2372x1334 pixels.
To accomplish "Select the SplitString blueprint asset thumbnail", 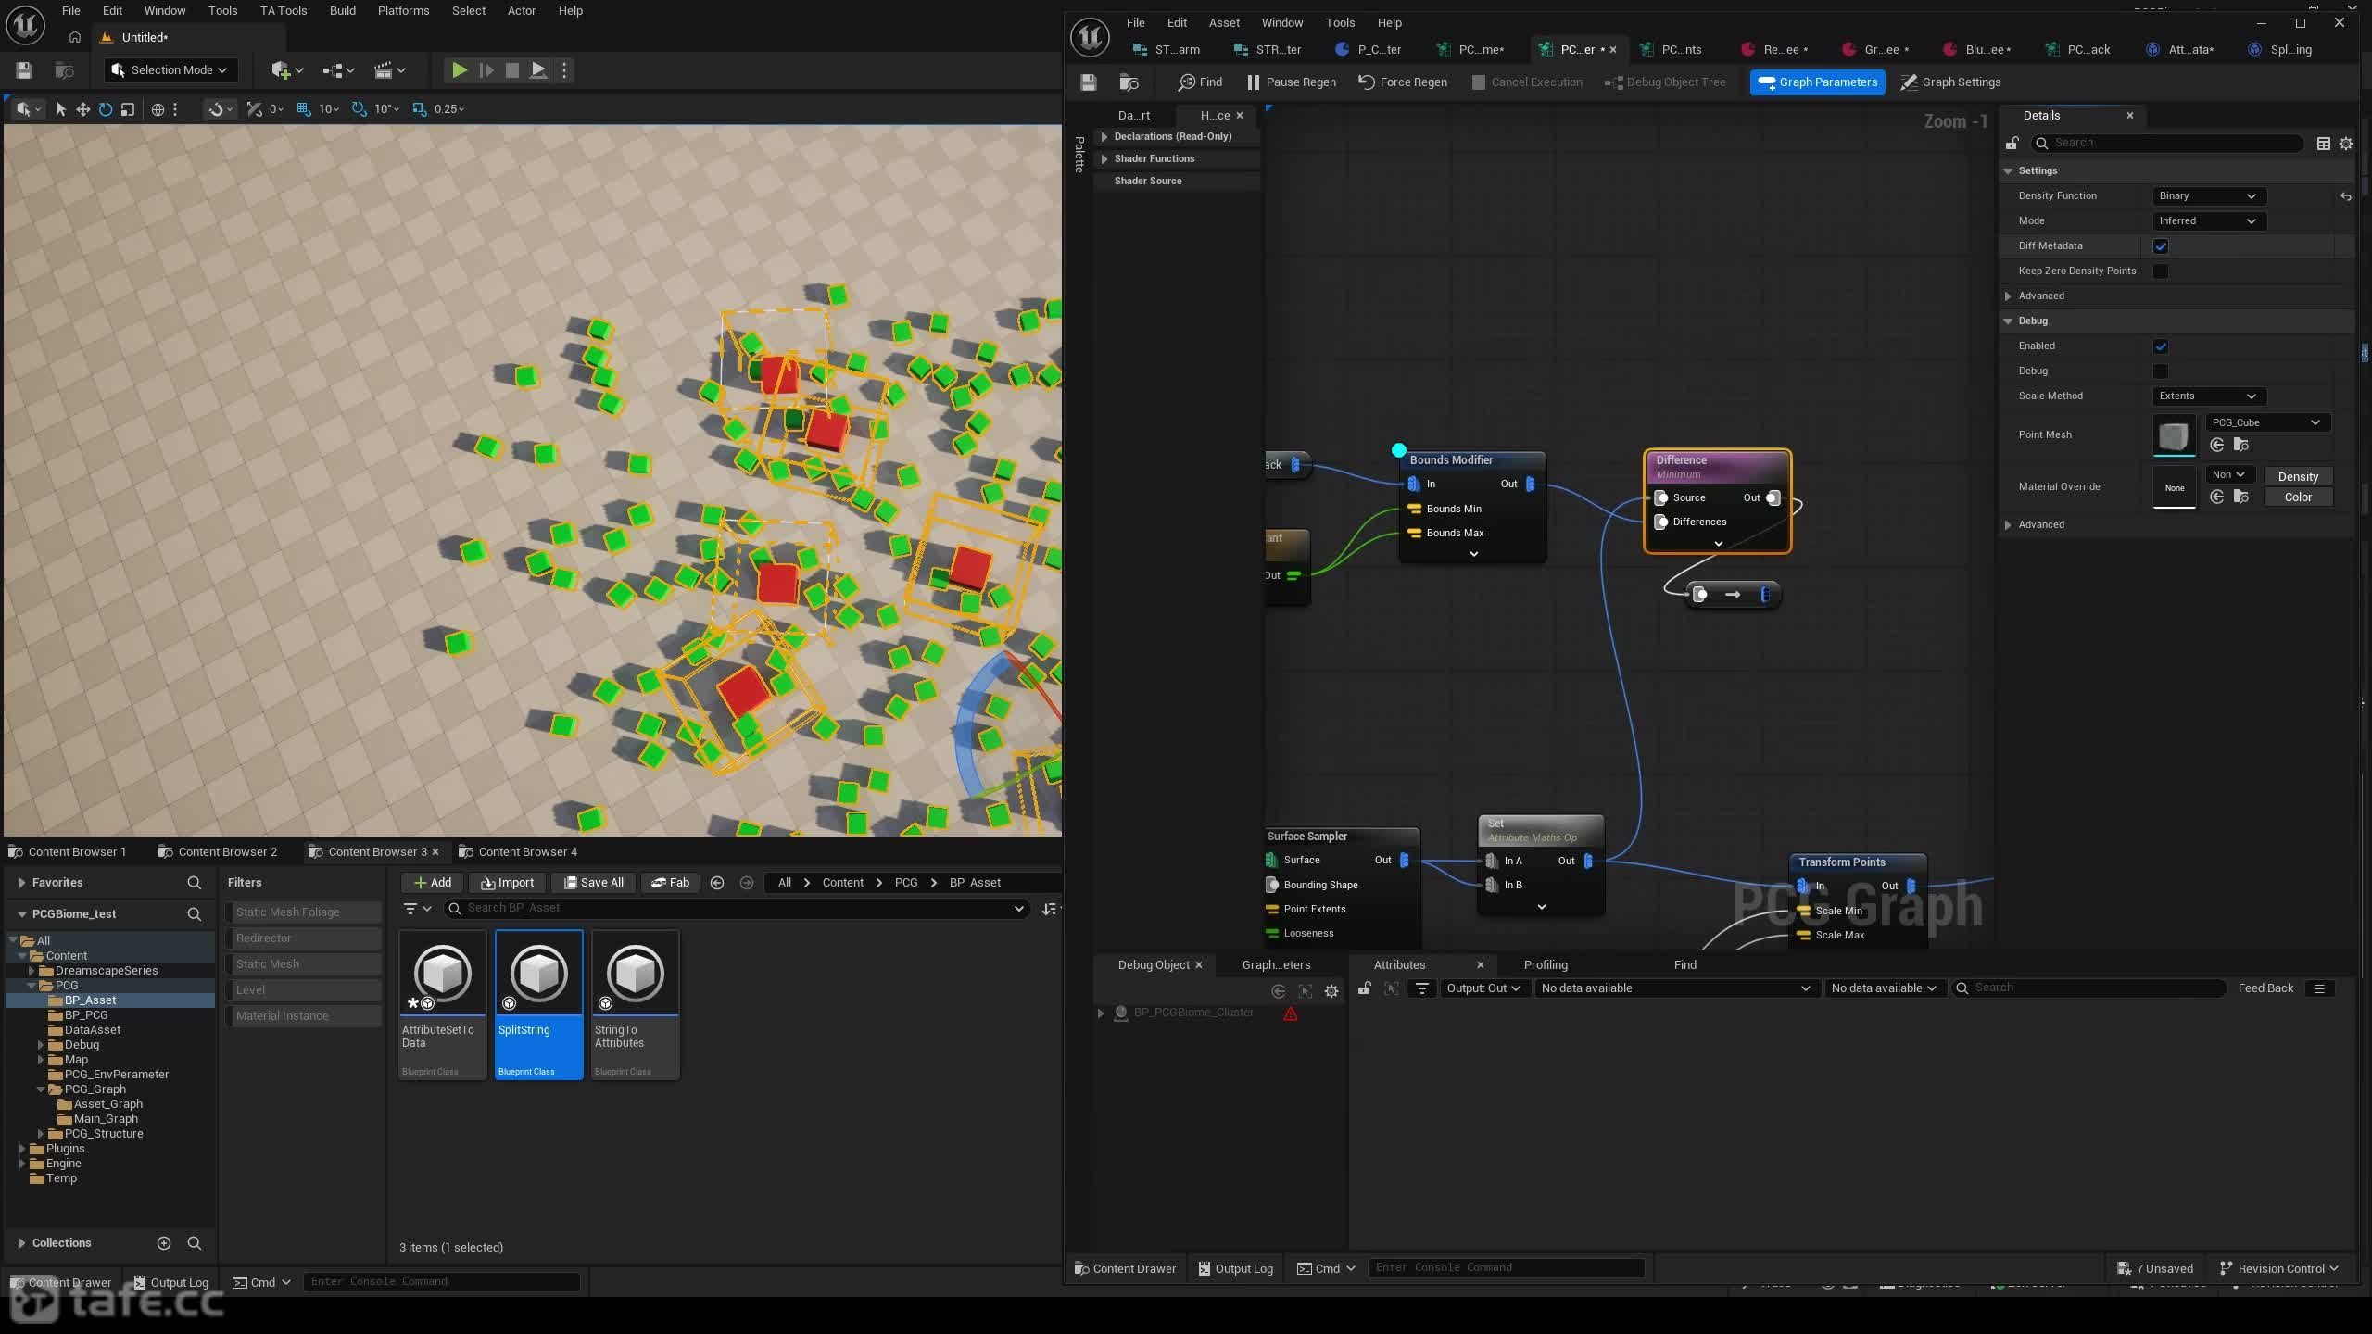I will [x=539, y=974].
